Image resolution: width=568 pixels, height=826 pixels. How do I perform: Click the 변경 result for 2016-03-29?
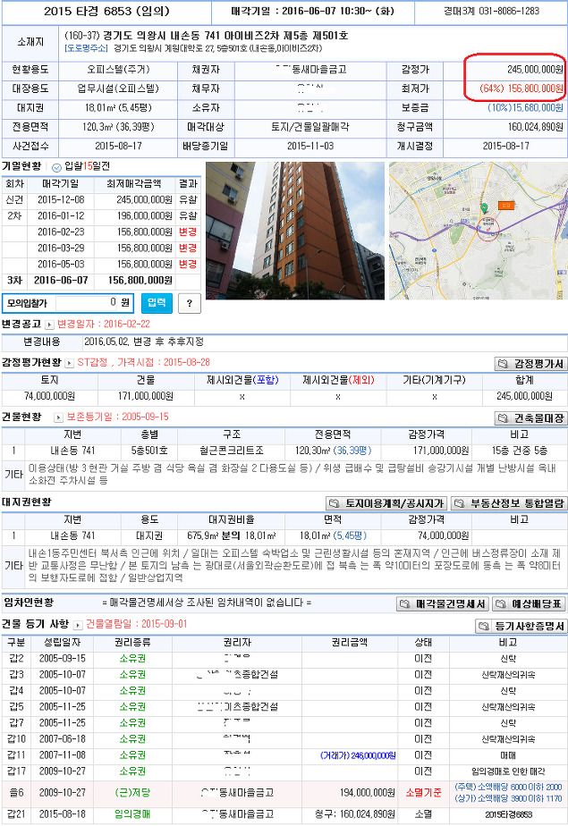click(188, 249)
